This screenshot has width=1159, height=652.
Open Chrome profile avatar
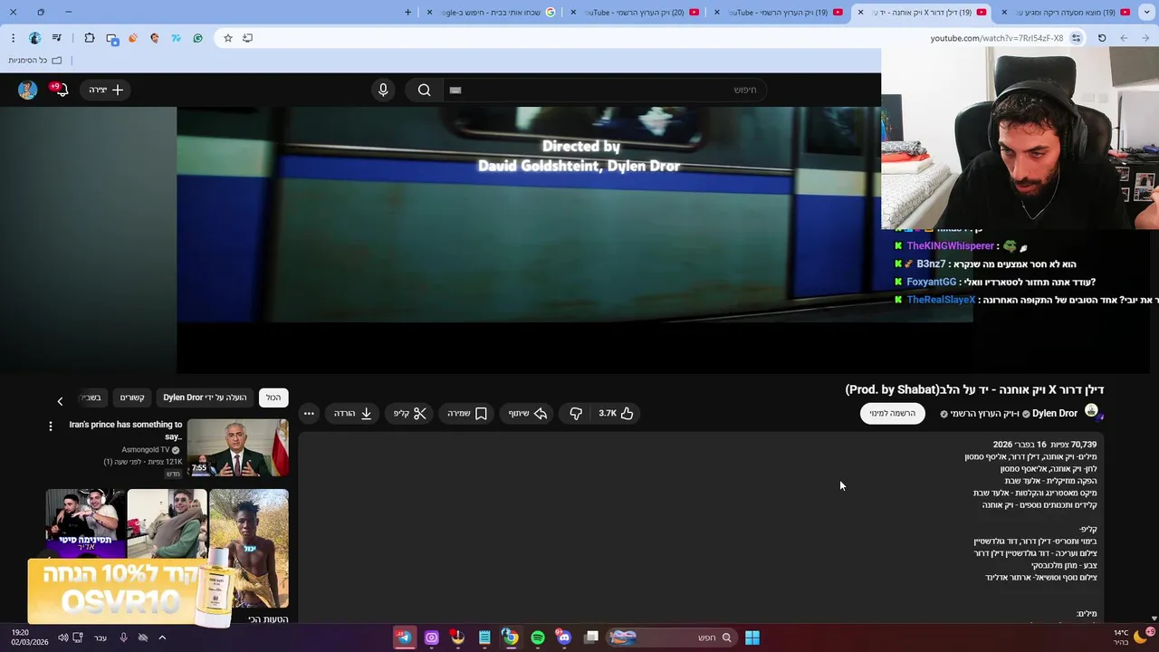pyautogui.click(x=34, y=38)
